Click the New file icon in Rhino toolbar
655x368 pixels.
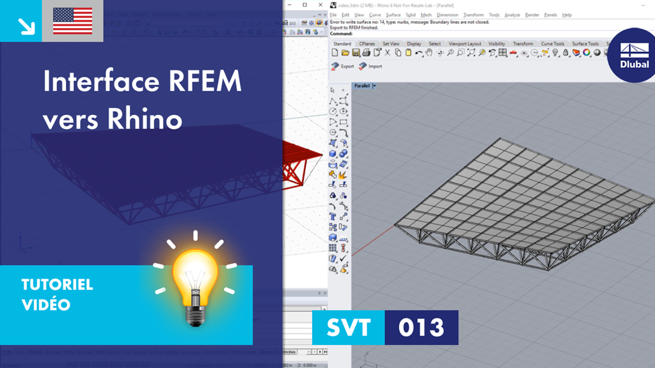pos(335,53)
